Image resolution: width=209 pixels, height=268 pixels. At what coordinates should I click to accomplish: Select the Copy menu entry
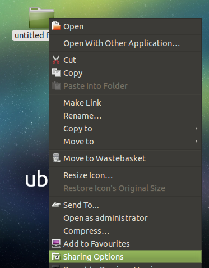(x=125, y=73)
